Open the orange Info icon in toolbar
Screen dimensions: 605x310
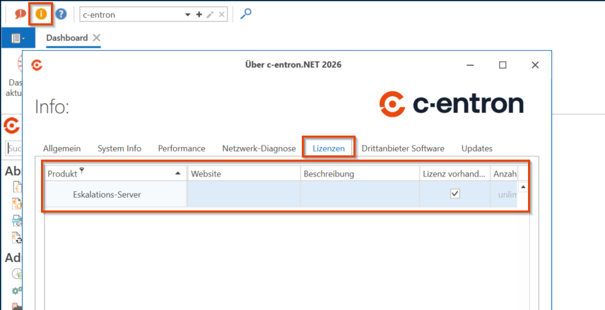click(41, 14)
